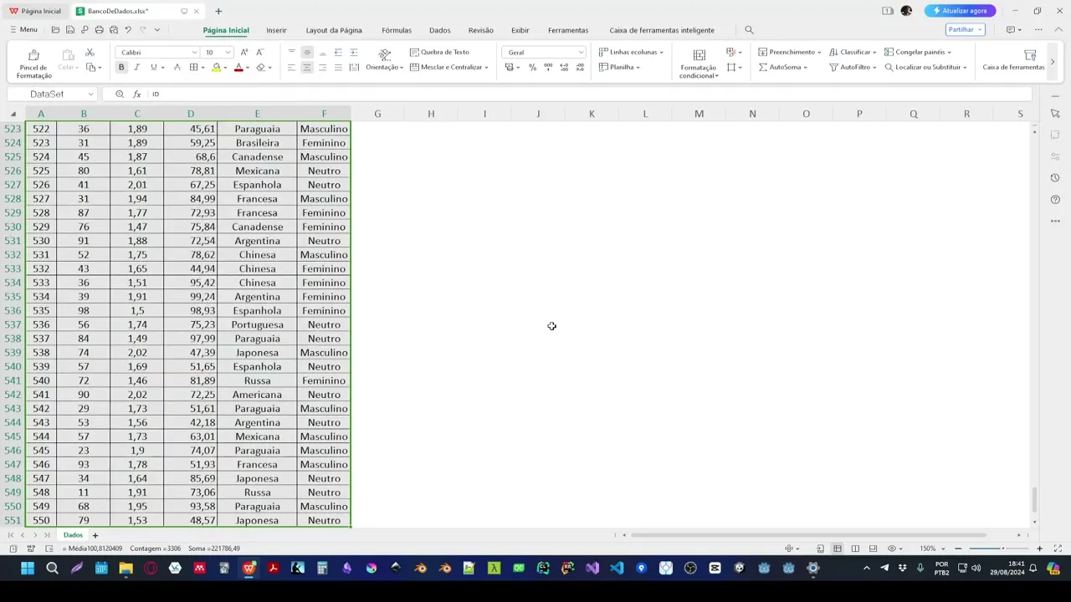Click the Save icon in quick access bar
The width and height of the screenshot is (1071, 602).
(69, 30)
